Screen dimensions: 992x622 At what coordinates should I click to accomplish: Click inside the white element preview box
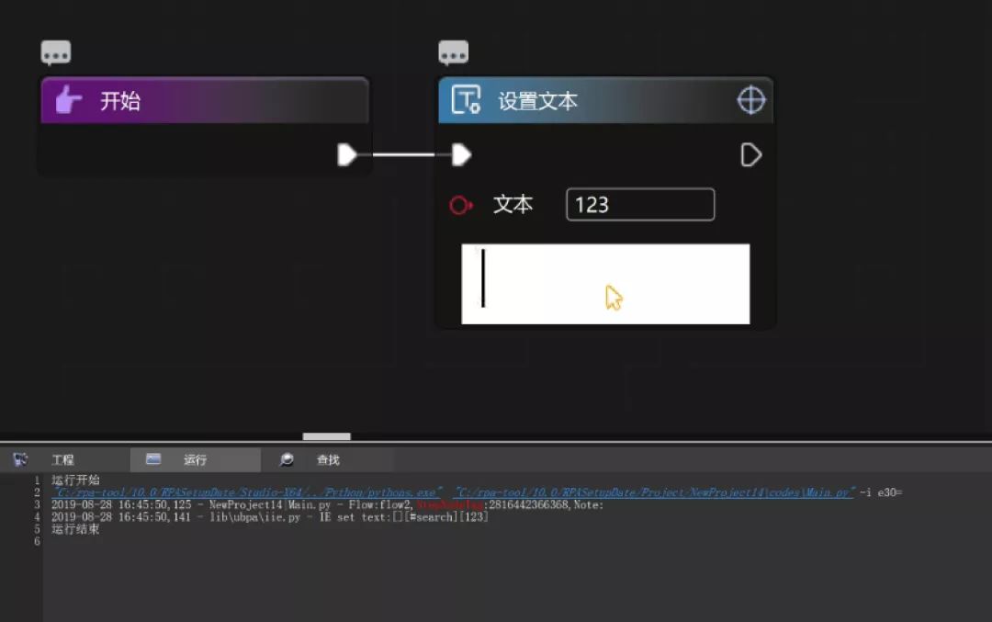[x=605, y=284]
